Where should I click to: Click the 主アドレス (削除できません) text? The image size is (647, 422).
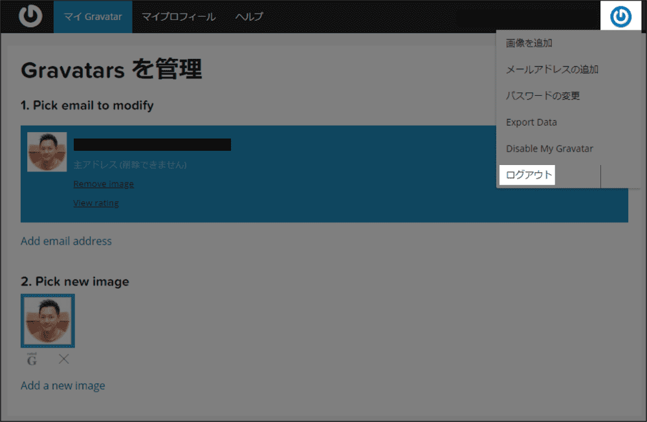click(130, 165)
